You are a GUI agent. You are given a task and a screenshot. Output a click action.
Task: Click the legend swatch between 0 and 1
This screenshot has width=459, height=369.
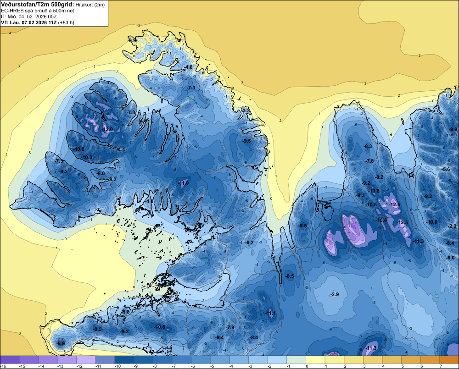point(316,360)
